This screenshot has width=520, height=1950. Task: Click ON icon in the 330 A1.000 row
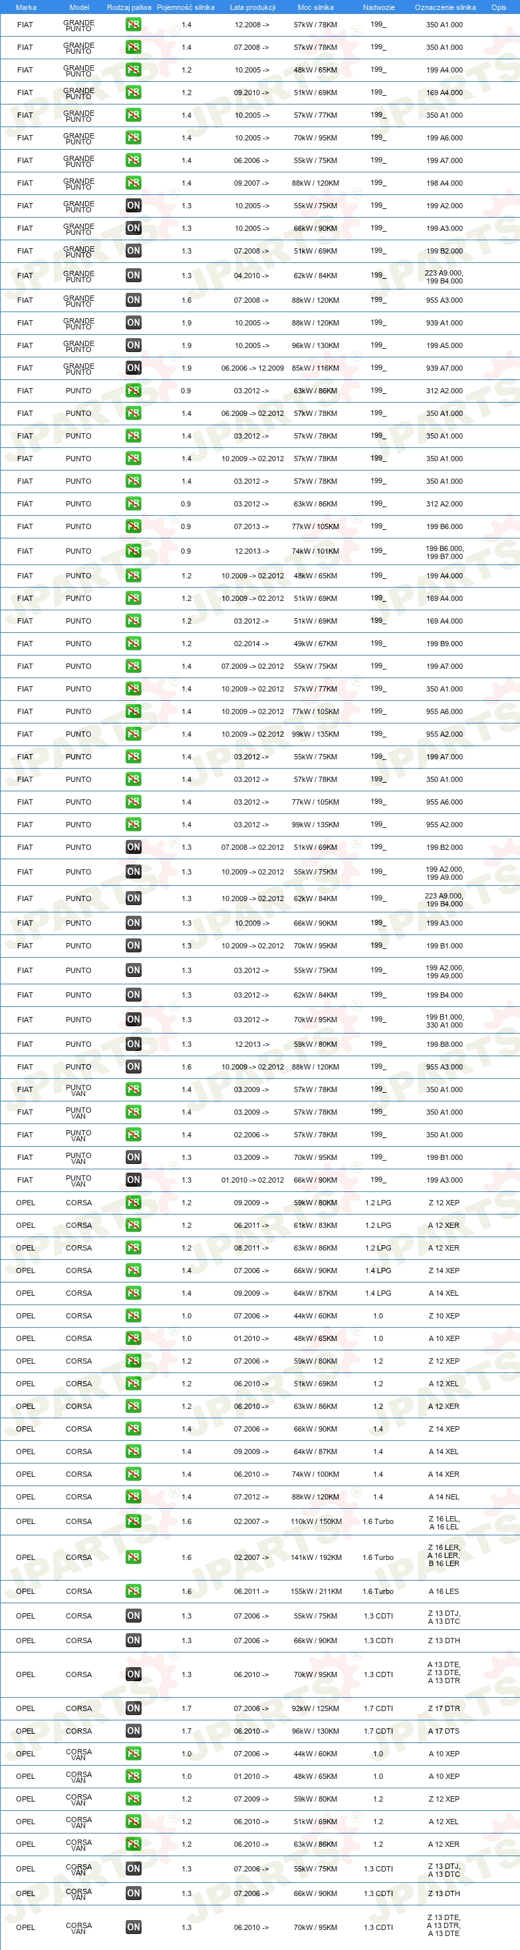click(133, 1020)
